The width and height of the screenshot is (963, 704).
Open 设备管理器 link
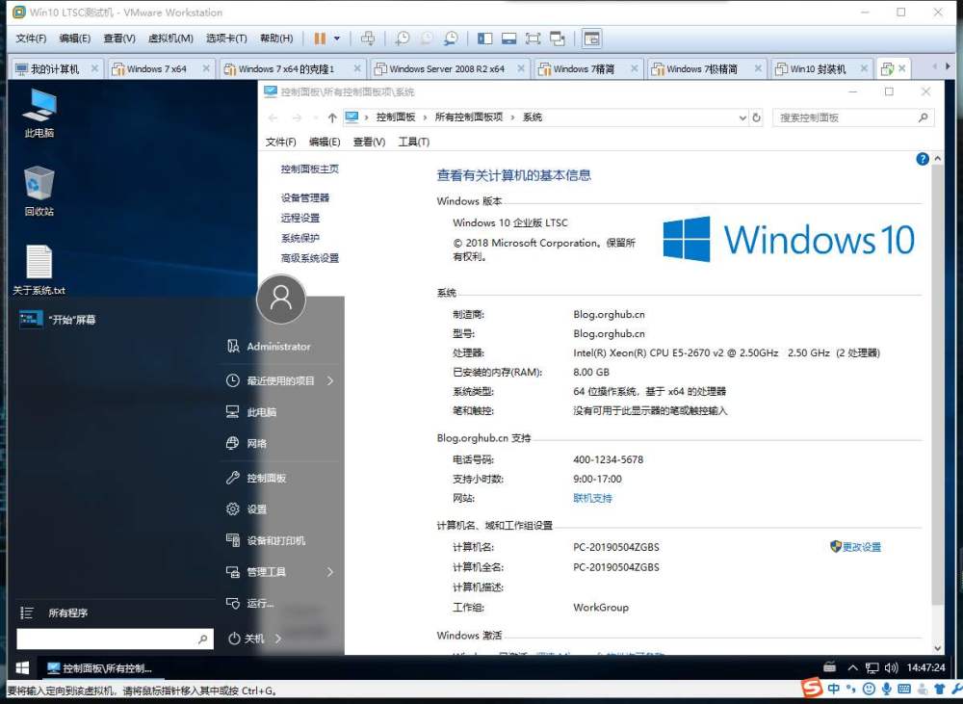(x=305, y=197)
